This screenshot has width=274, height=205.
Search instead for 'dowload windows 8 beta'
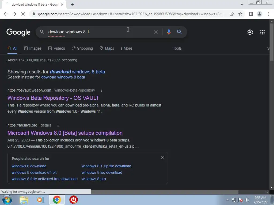tap(63, 77)
